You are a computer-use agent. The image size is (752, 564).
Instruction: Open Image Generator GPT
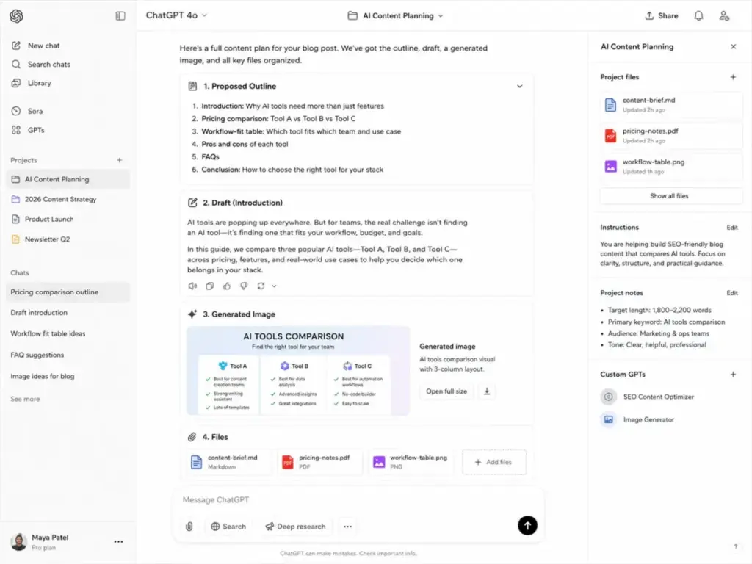pos(637,419)
